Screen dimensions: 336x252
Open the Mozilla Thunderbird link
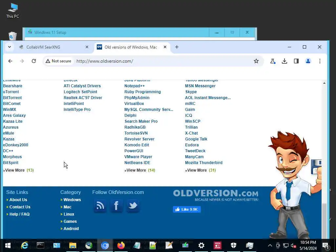pyautogui.click(x=204, y=163)
